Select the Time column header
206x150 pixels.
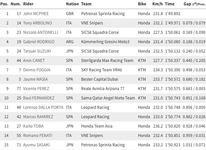pos(170,4)
